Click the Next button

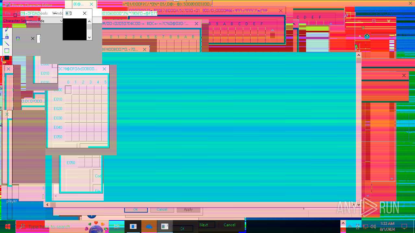pos(204,225)
